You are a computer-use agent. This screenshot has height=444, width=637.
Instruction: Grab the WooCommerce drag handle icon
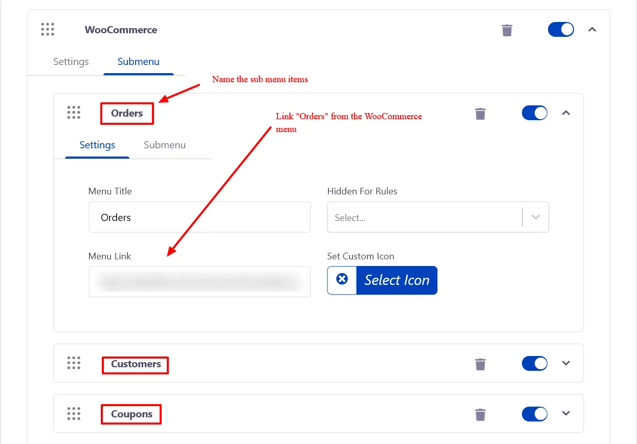pyautogui.click(x=48, y=30)
